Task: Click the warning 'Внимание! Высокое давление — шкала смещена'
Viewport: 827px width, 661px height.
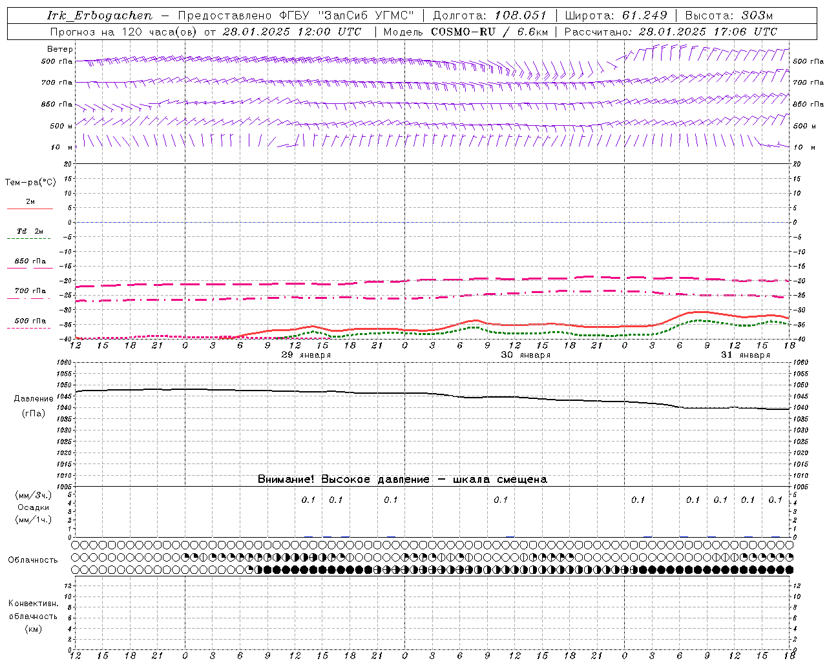Action: click(x=403, y=479)
